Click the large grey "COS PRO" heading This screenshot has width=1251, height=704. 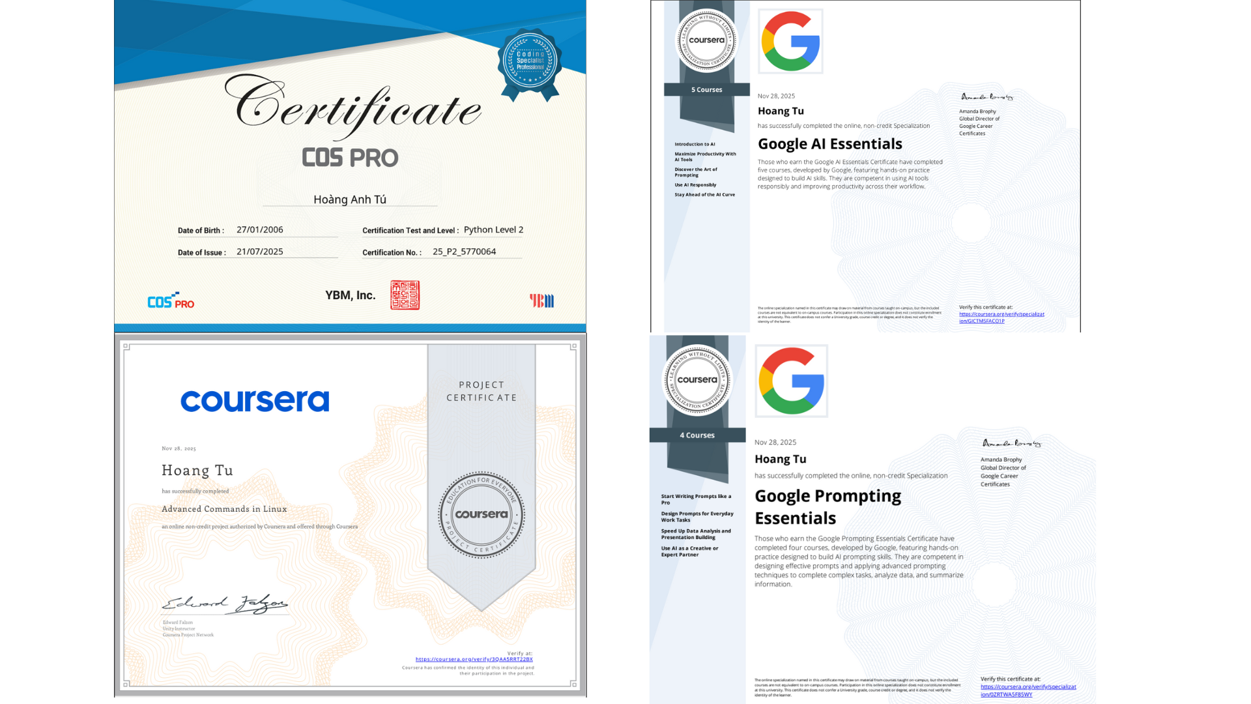350,157
